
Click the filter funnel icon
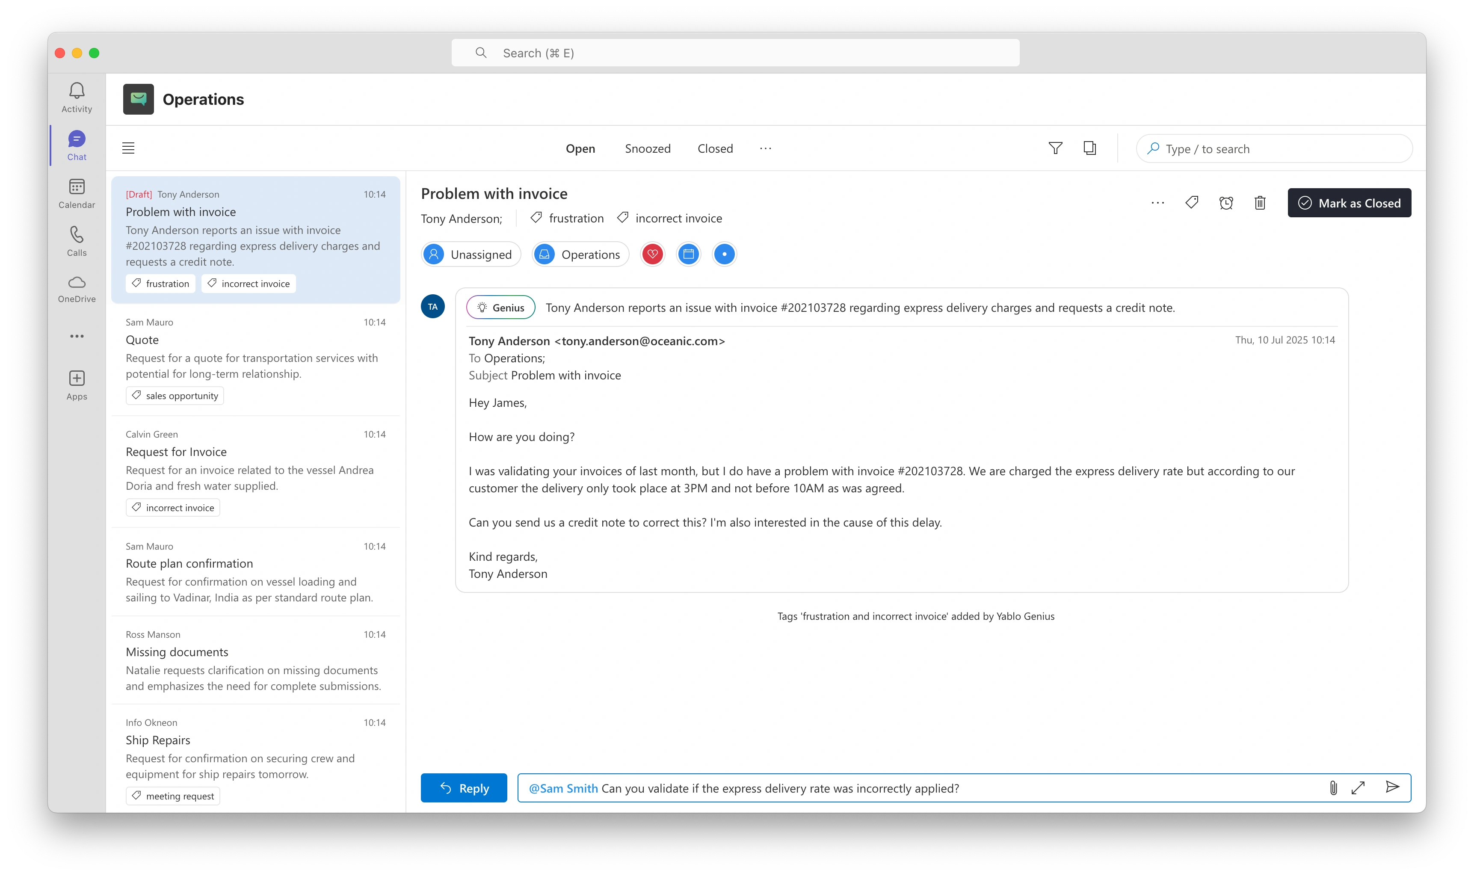coord(1056,148)
